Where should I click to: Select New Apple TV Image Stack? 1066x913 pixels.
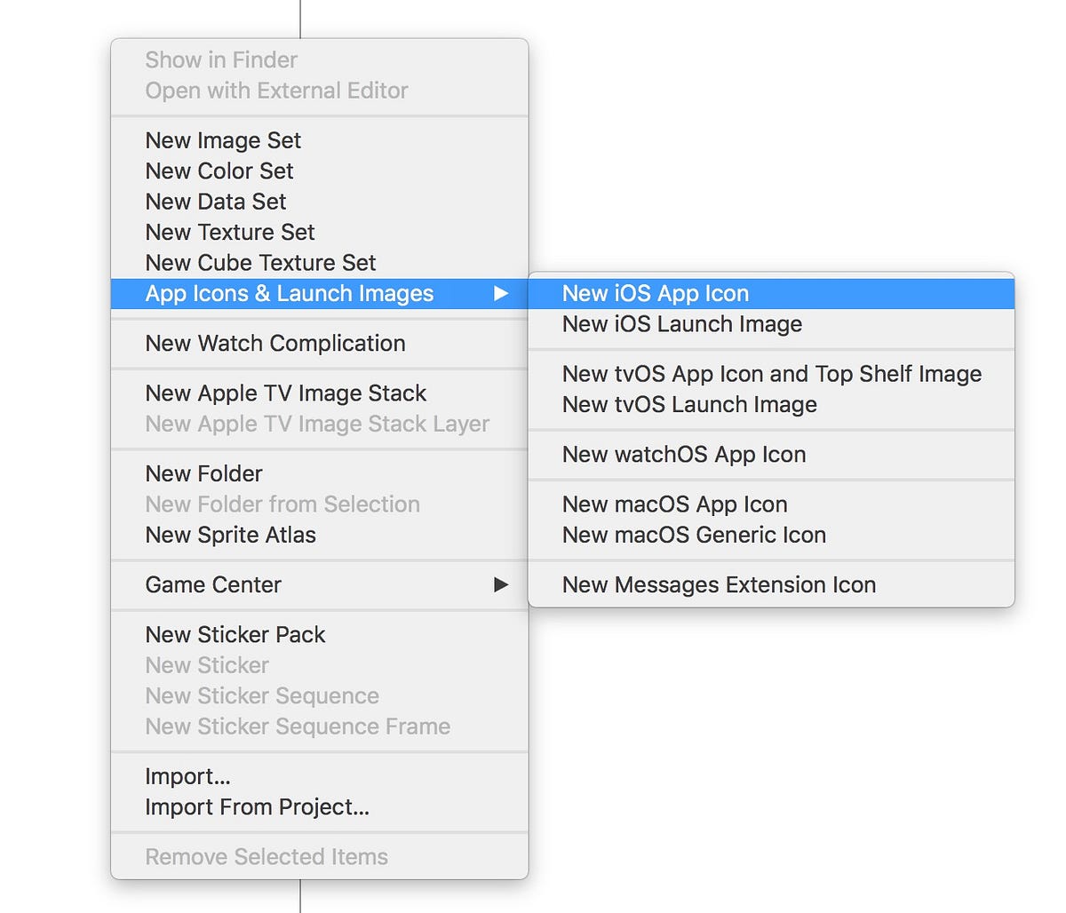pos(286,393)
